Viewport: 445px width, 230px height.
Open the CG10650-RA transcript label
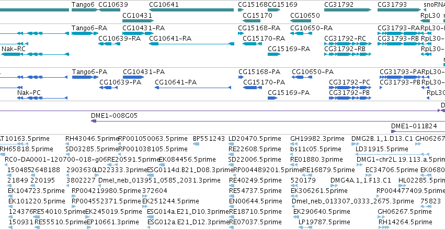tap(311, 28)
